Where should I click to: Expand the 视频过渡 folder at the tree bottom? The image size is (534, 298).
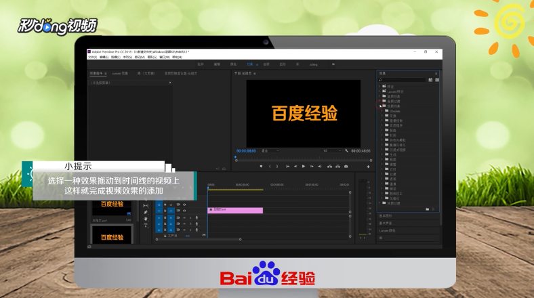(x=379, y=203)
